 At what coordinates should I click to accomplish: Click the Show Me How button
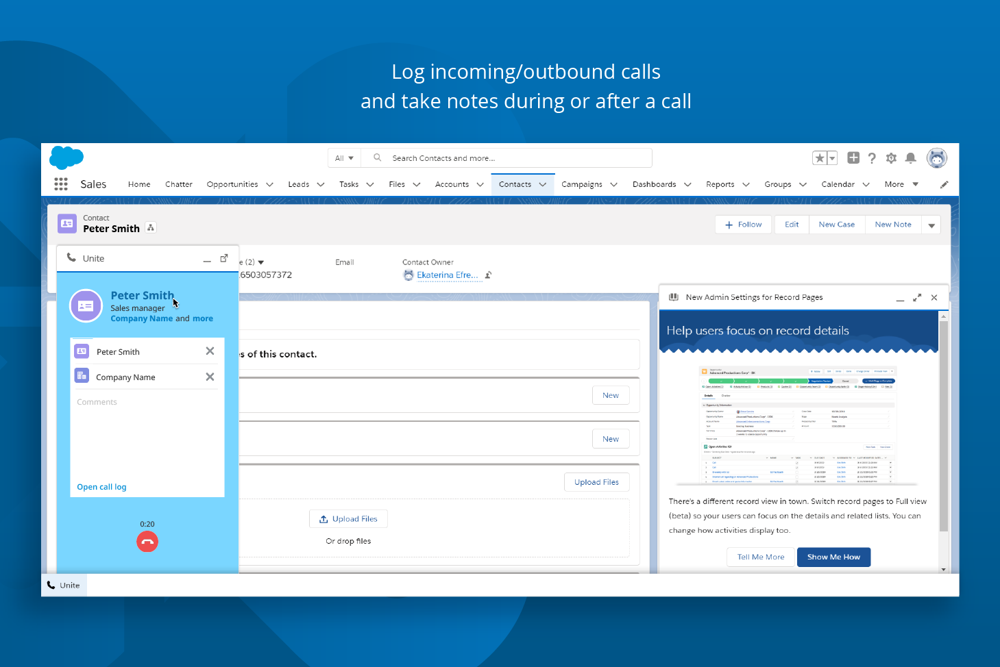pos(833,557)
